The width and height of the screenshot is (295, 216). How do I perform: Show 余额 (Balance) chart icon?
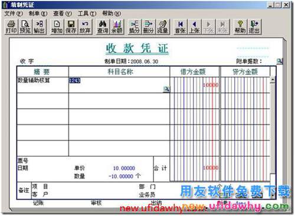tap(117, 27)
